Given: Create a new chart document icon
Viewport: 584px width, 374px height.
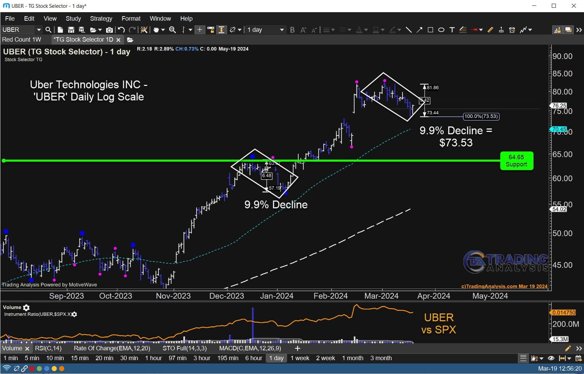Looking at the screenshot, I should click(x=60, y=30).
